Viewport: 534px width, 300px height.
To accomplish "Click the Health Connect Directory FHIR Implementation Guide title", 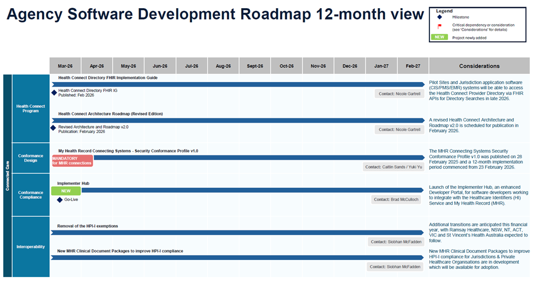I will [108, 78].
